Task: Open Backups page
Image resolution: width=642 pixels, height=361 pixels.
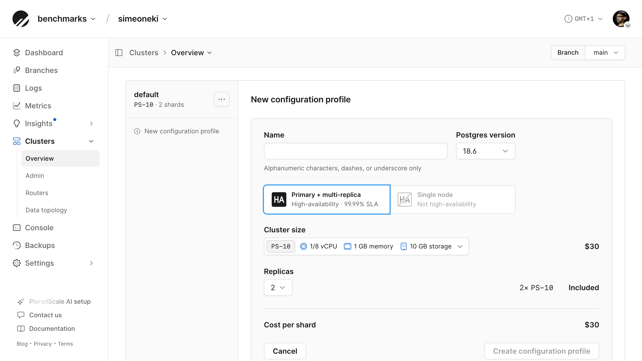Action: click(x=40, y=245)
